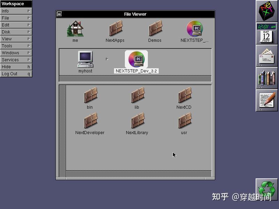Open the NextDeveloper folder

point(91,120)
